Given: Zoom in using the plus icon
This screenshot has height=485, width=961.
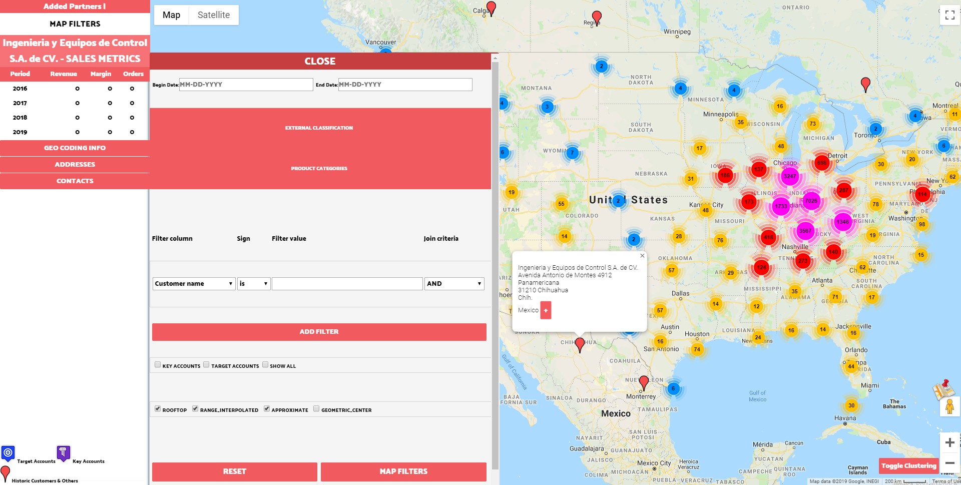Looking at the screenshot, I should [949, 442].
